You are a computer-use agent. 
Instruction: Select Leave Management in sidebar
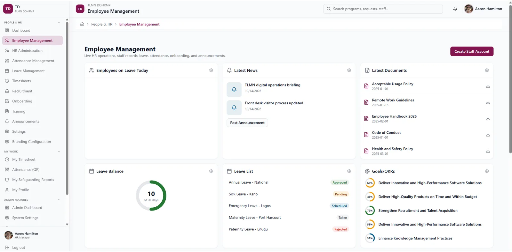click(32, 71)
